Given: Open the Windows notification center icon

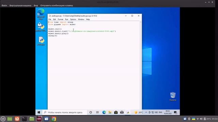Looking at the screenshot, I should 175,112.
